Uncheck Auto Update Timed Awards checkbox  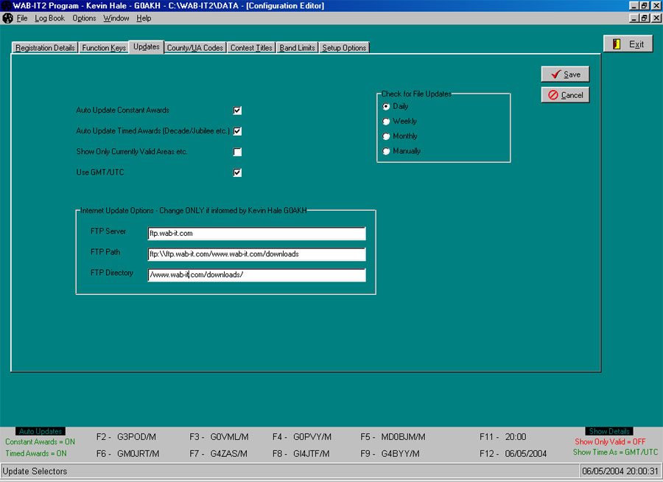(237, 130)
